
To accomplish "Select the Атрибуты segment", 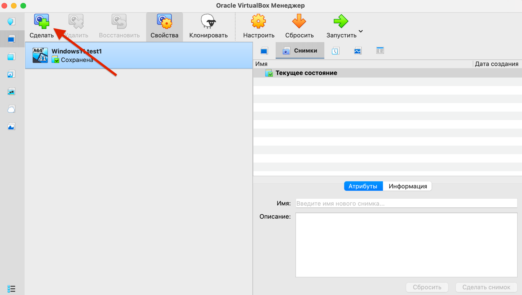I will (363, 186).
